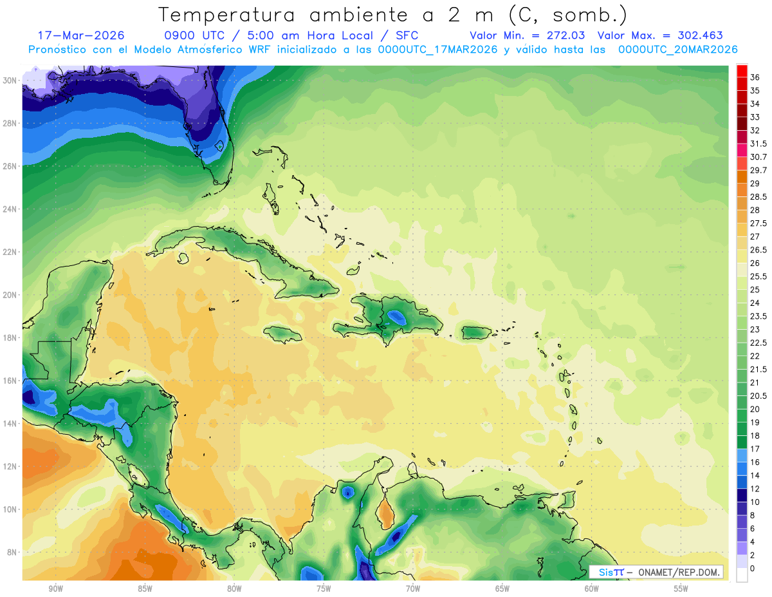Click legend value "22.5" on color scale

tap(758, 343)
